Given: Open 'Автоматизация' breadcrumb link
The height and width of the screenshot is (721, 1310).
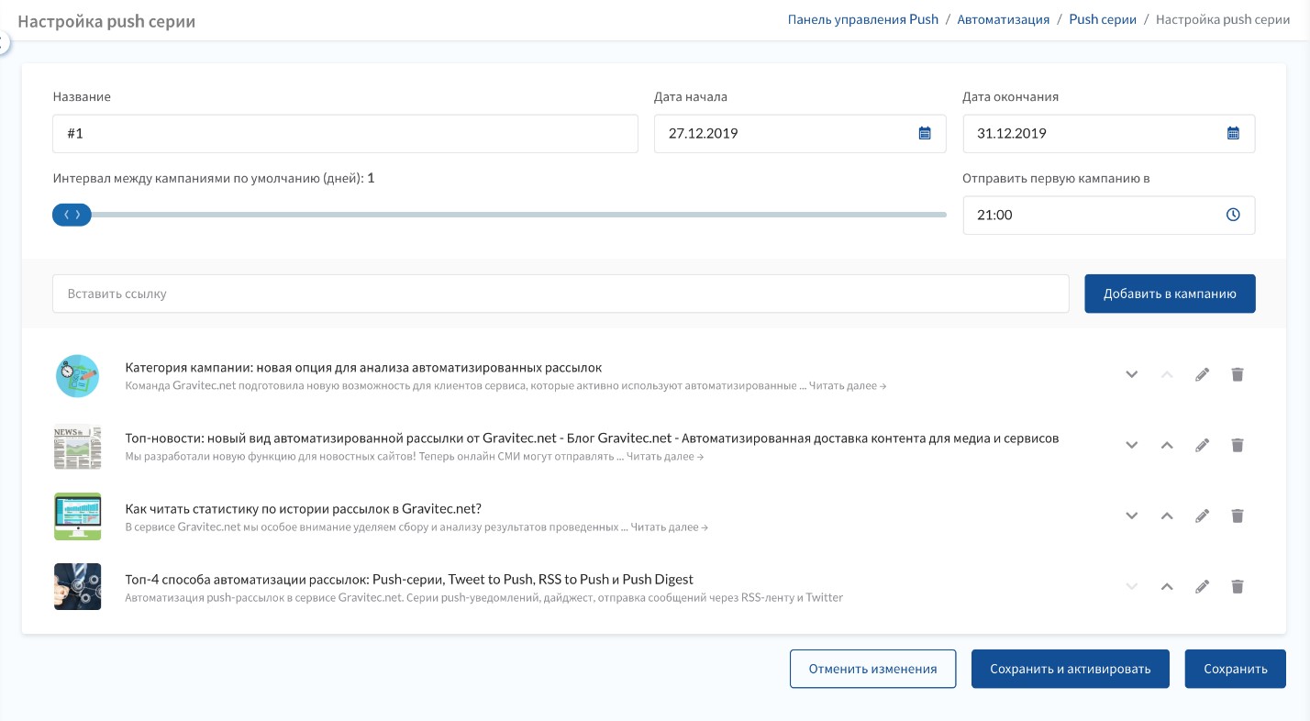Looking at the screenshot, I should click(1003, 18).
